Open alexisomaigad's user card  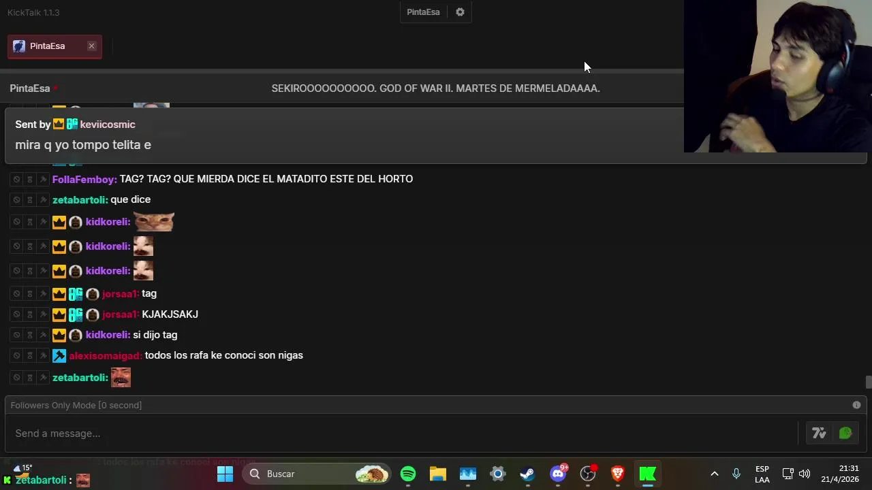(x=105, y=355)
